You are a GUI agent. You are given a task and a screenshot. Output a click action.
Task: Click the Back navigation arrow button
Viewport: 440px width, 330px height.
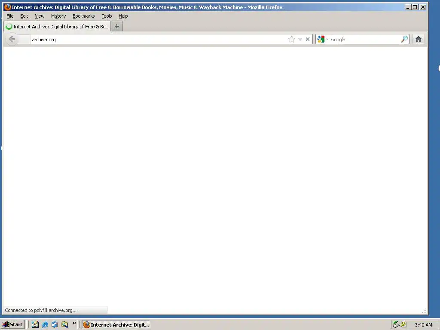coord(12,39)
